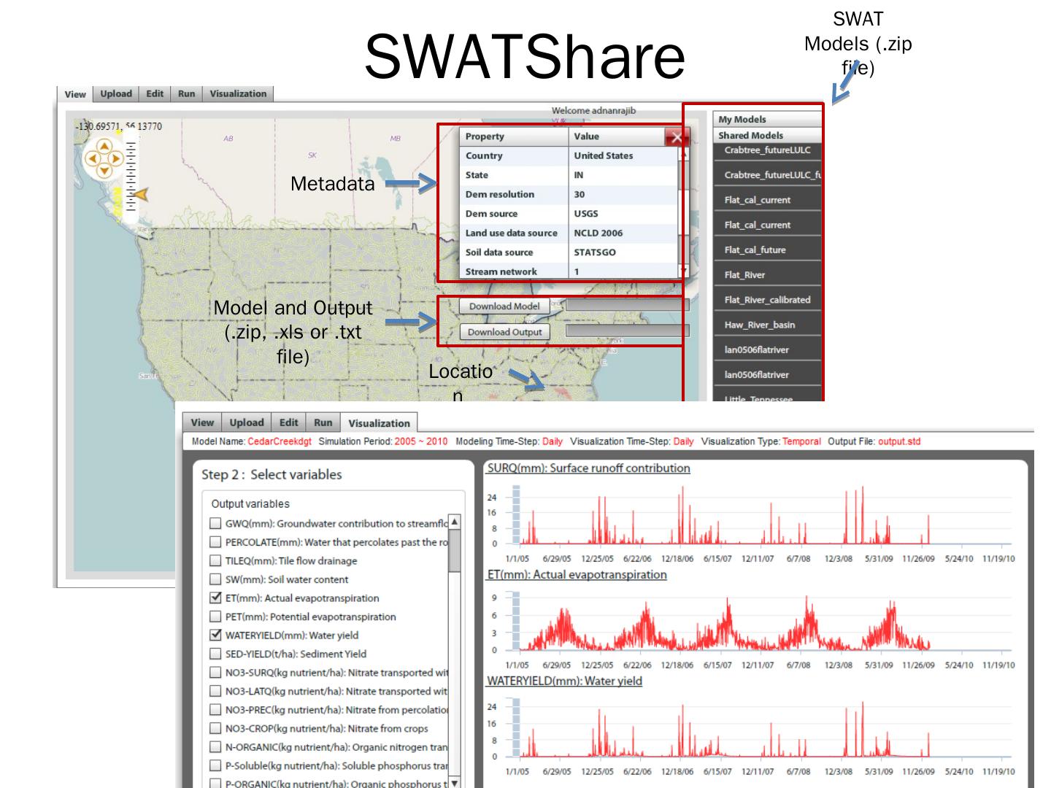Screen dimensions: 1051x788
Task: Select the Flat_cal_future shared model
Action: (767, 250)
